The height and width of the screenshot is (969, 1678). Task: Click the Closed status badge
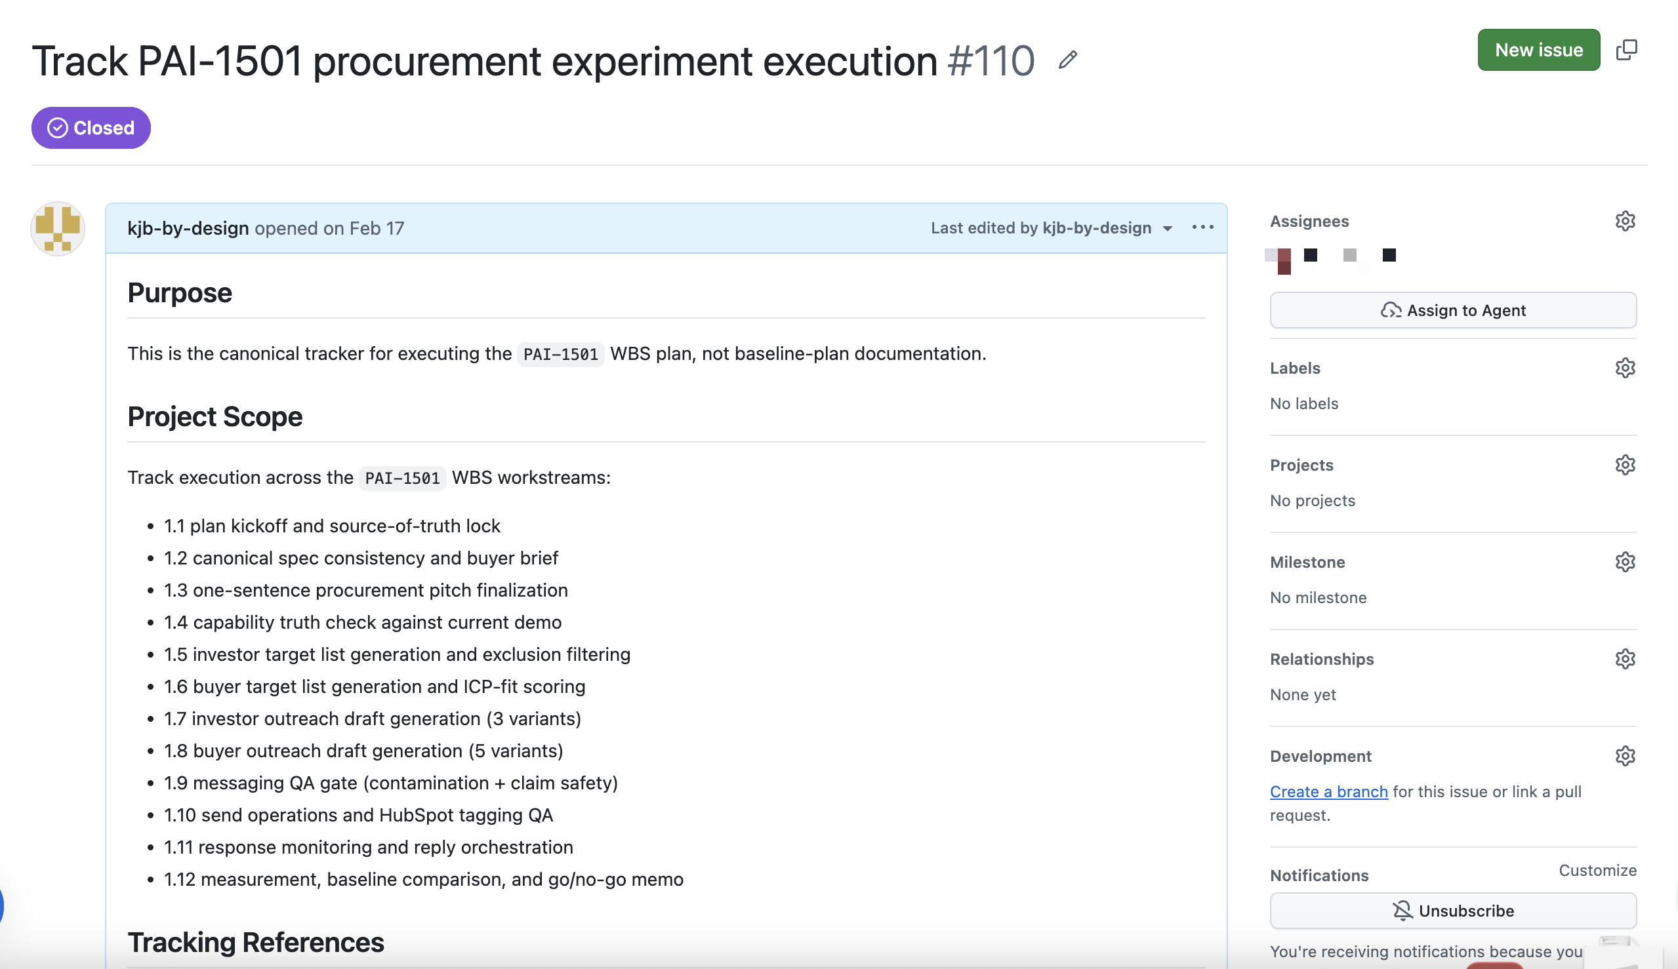(x=91, y=128)
